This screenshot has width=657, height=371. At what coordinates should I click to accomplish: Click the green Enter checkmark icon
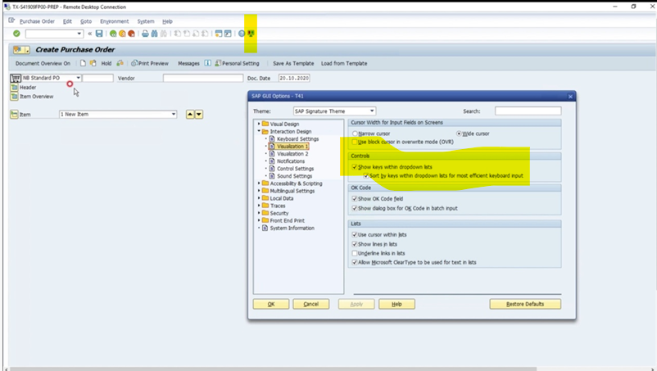point(16,34)
